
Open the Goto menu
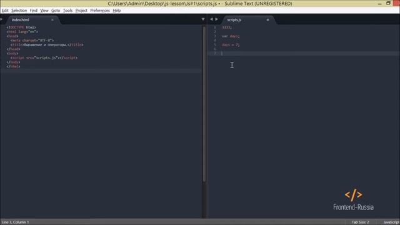point(56,11)
